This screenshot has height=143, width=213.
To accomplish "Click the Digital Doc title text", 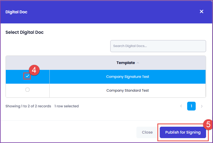I will click(16, 12).
